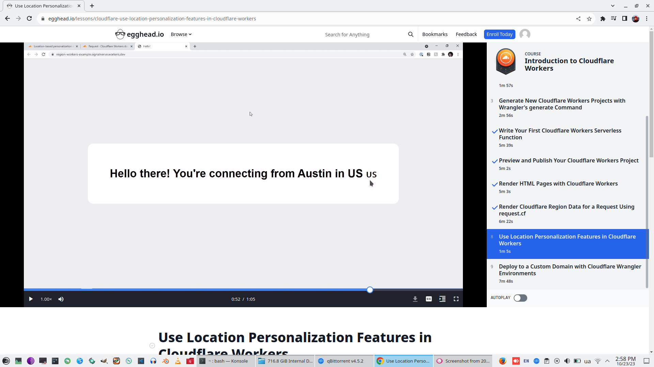Click the Enroll Today button

[499, 34]
